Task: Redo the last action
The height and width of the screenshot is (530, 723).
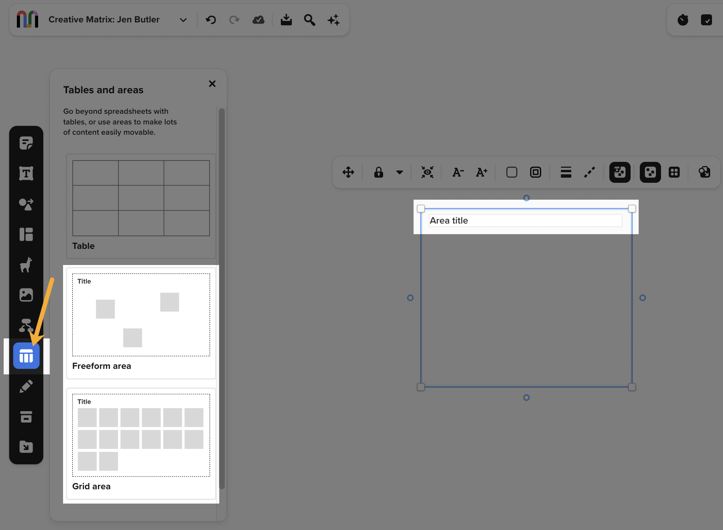Action: pos(234,20)
